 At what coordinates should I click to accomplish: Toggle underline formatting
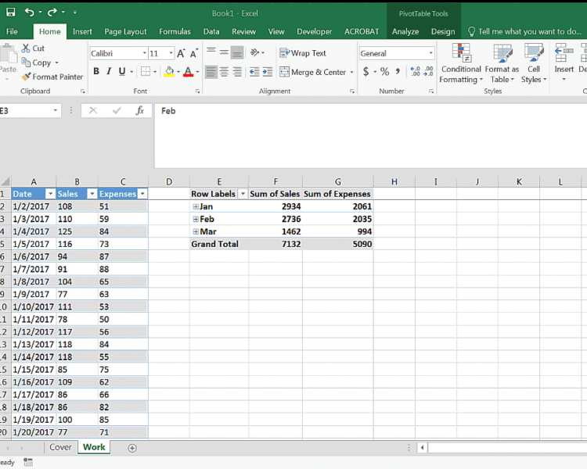[122, 72]
